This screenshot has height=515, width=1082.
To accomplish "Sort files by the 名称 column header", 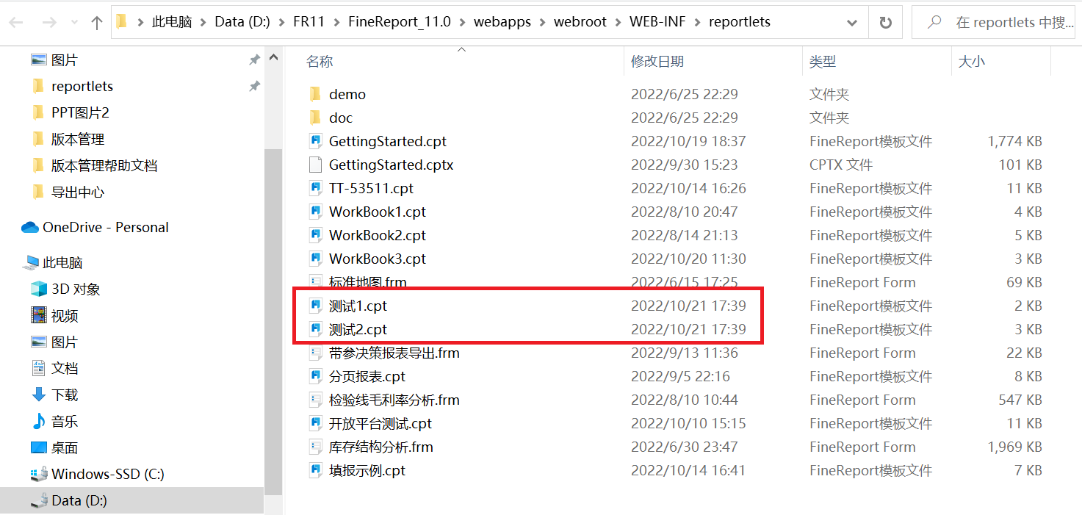I will [x=320, y=62].
